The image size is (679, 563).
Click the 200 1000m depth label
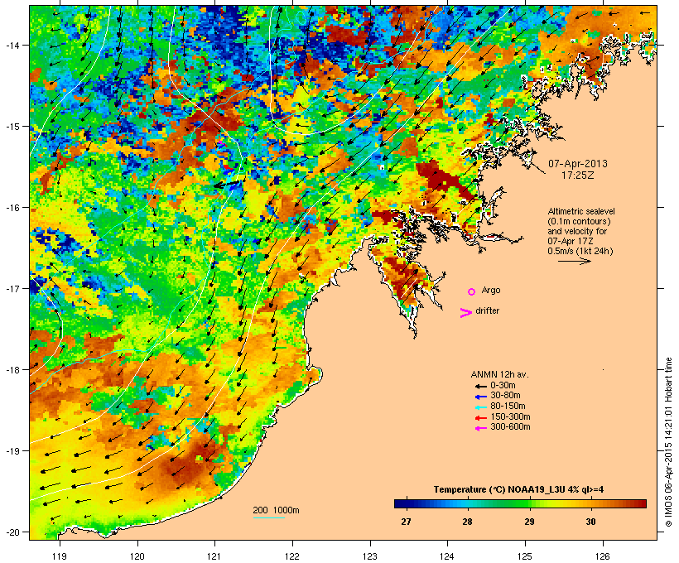point(276,510)
